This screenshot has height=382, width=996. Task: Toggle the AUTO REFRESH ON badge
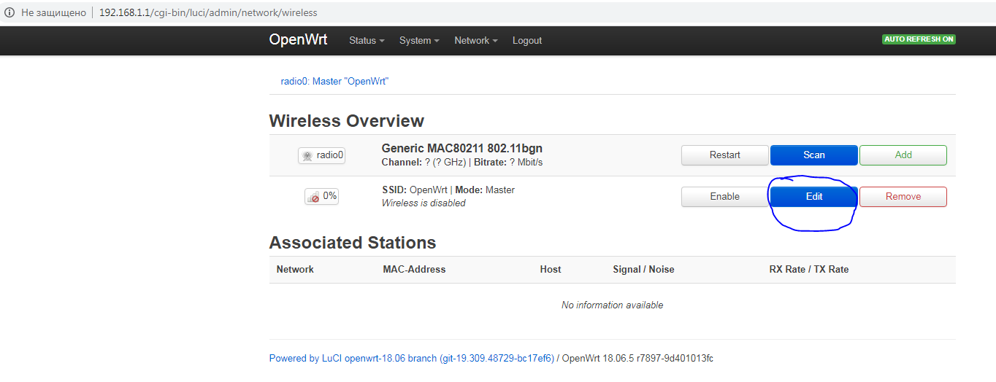click(919, 39)
